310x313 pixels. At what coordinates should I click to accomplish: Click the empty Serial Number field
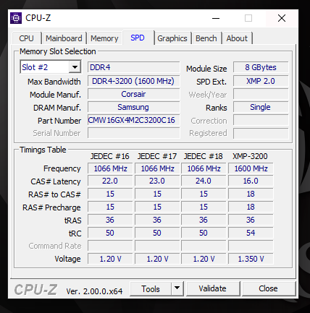click(134, 133)
